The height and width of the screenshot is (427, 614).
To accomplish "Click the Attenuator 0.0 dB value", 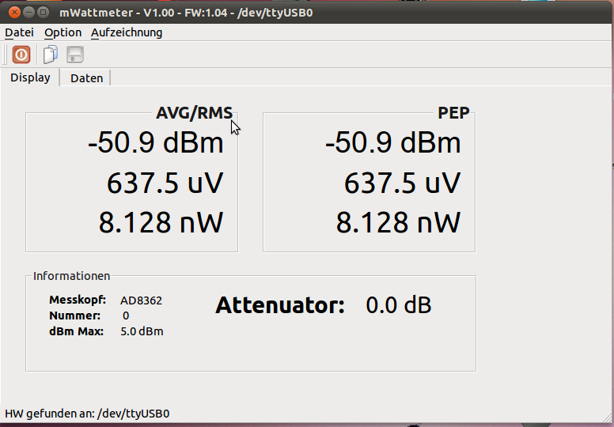I will click(398, 305).
